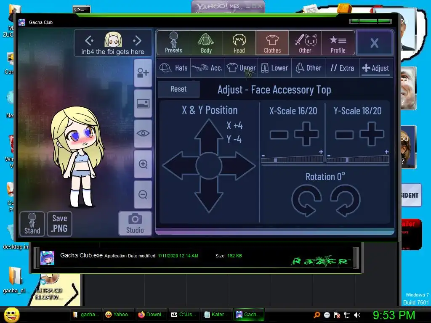Open the Studio camera button
This screenshot has width=431, height=323.
135,224
